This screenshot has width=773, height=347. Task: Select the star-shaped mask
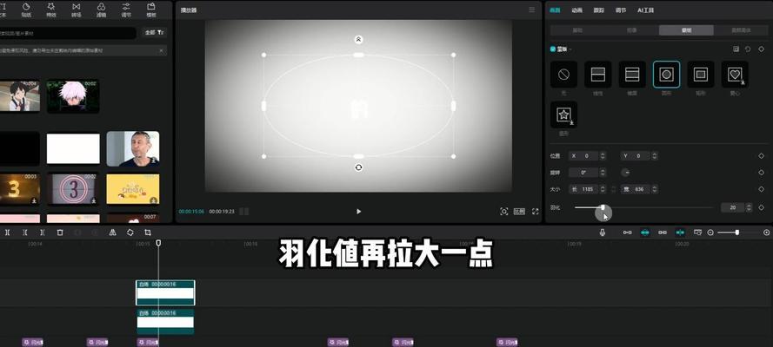tap(563, 115)
